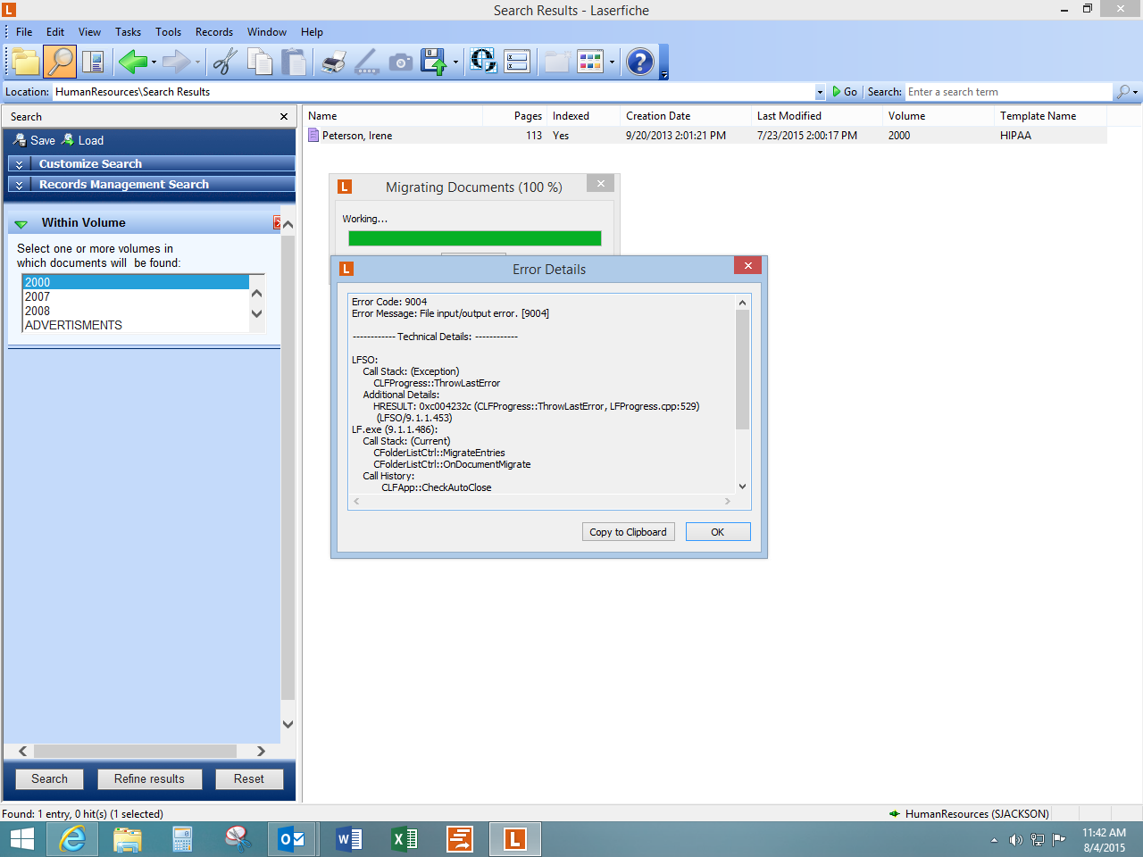Expand Customize Search section
Viewport: 1143px width, 857px height.
(x=151, y=163)
